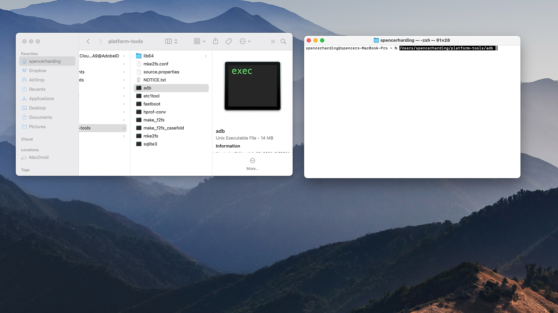Screen dimensions: 558x313
Task: Select AirDrop in the Finder sidebar
Action: coord(36,80)
